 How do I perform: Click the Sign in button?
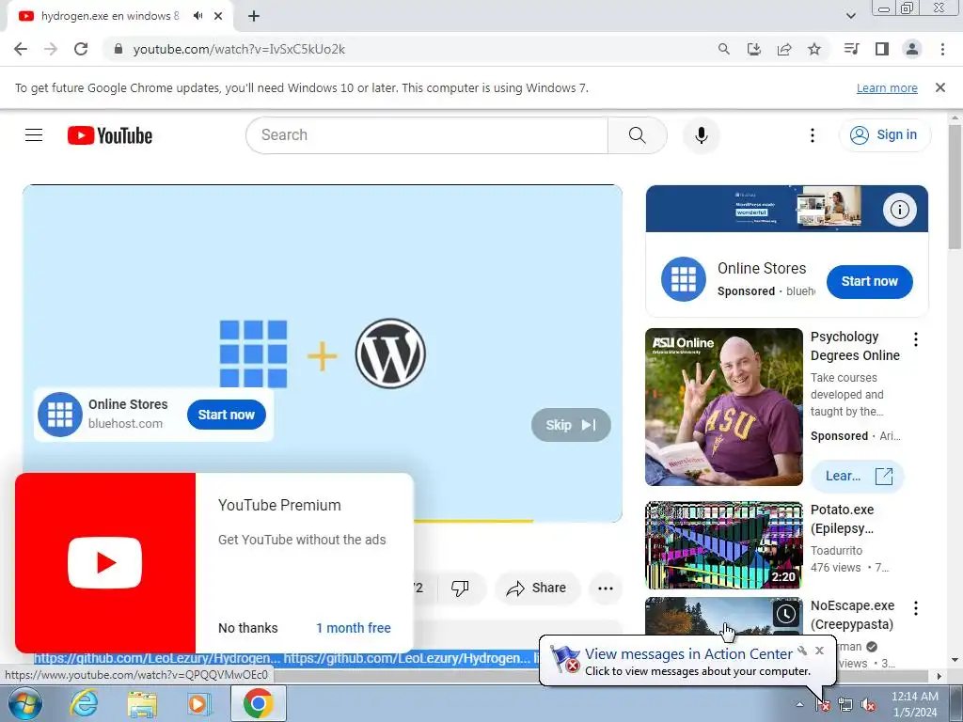pyautogui.click(x=884, y=135)
